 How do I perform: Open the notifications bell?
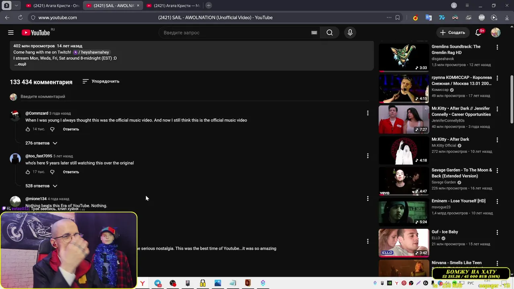point(479,33)
